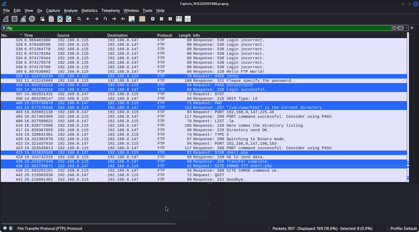Screen dimensions: 419x232
Task: Toggle packet colorization rules
Action: click(142, 19)
